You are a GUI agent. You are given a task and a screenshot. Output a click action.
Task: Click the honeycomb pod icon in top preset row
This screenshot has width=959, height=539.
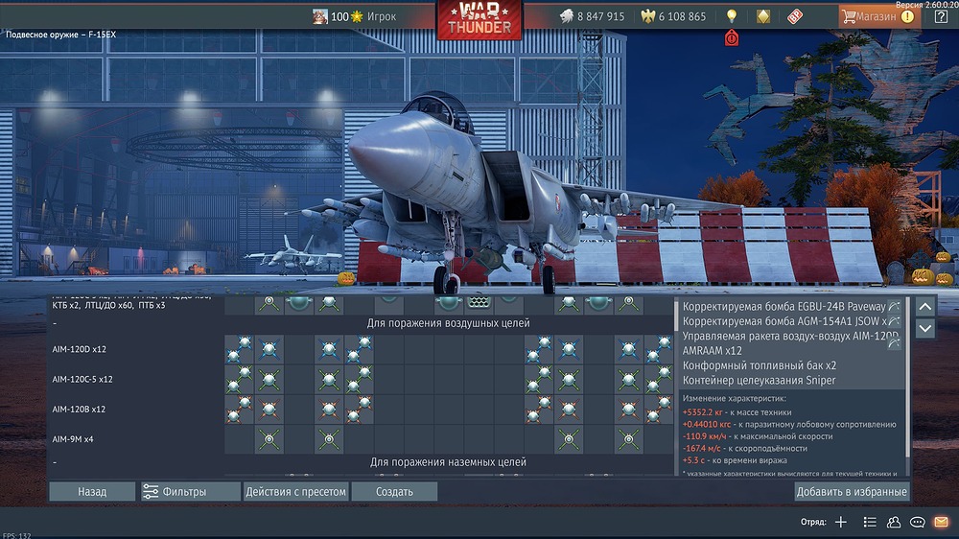click(x=479, y=302)
